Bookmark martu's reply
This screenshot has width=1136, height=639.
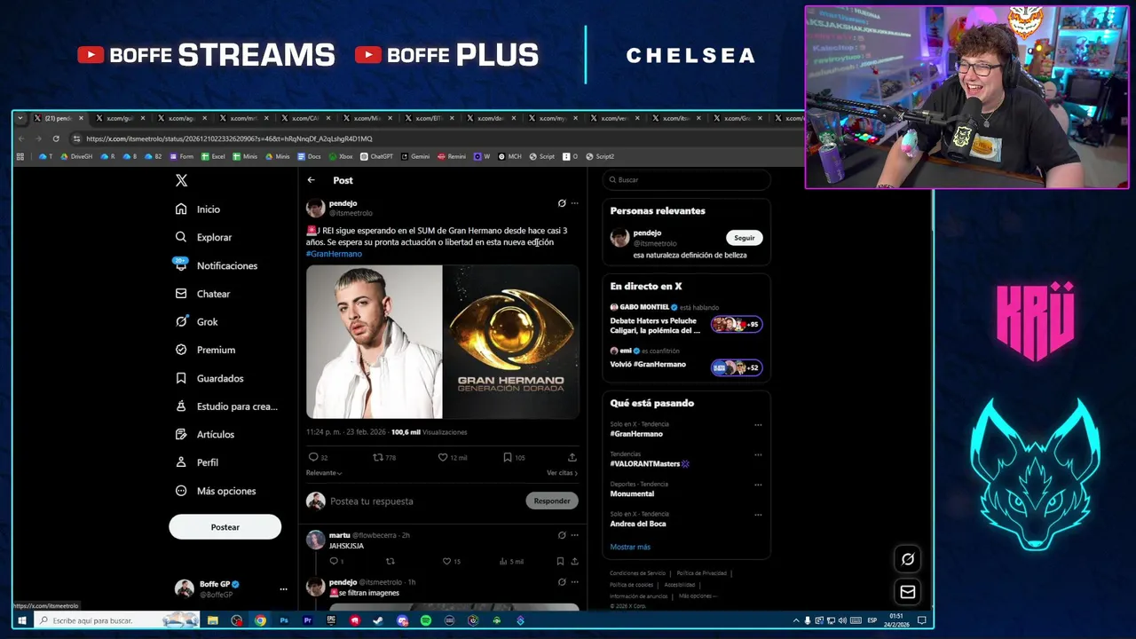pyautogui.click(x=560, y=561)
